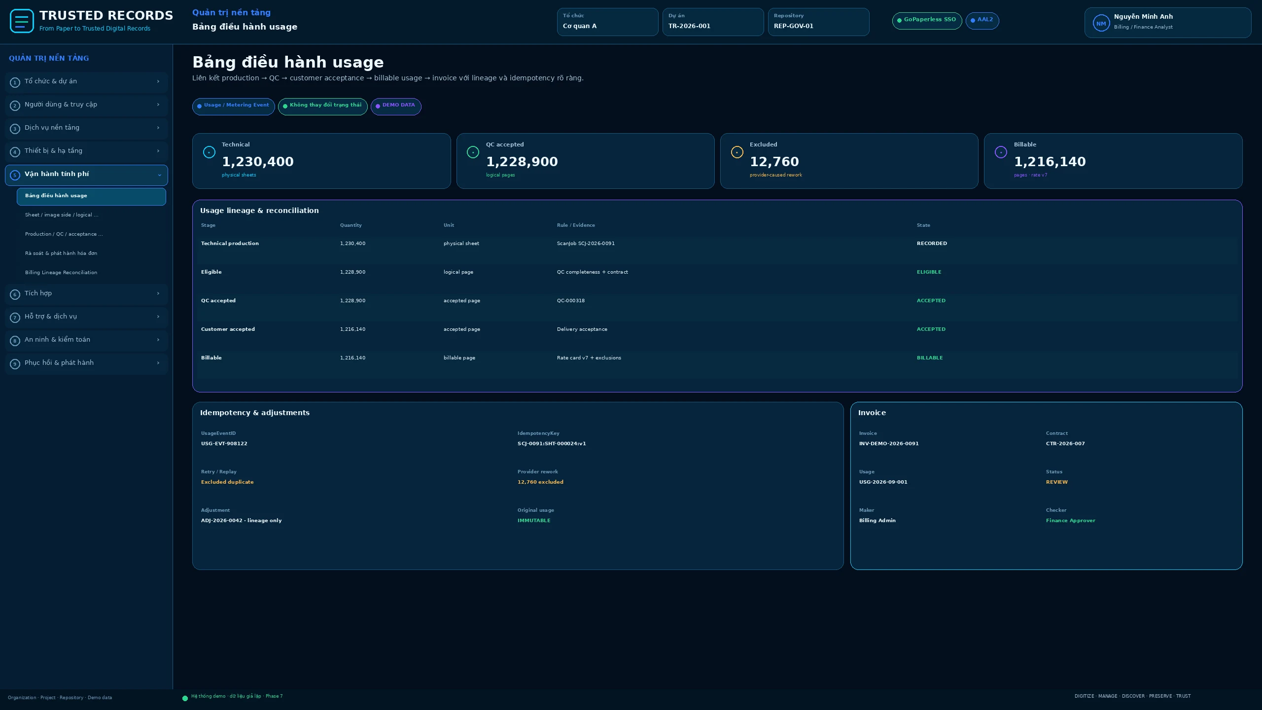Screen dimensions: 1262x710
Task: Expand Phục hồi & phát hành chevron
Action: click(158, 363)
